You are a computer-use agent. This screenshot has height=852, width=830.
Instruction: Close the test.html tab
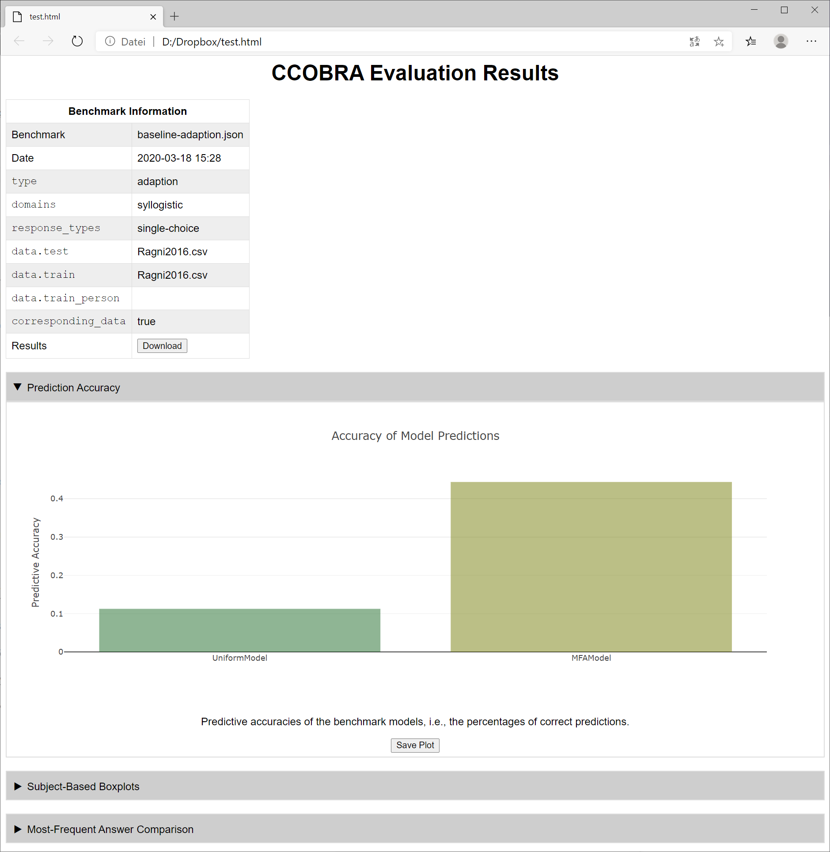153,17
